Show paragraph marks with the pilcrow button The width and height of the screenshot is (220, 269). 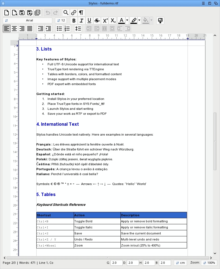81,13
